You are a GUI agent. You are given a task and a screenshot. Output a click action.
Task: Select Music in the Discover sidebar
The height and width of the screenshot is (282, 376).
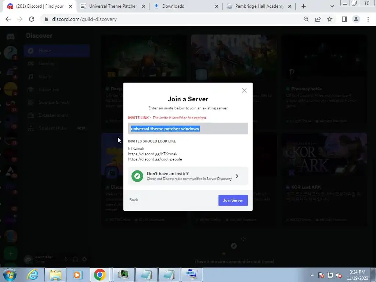pos(57,76)
